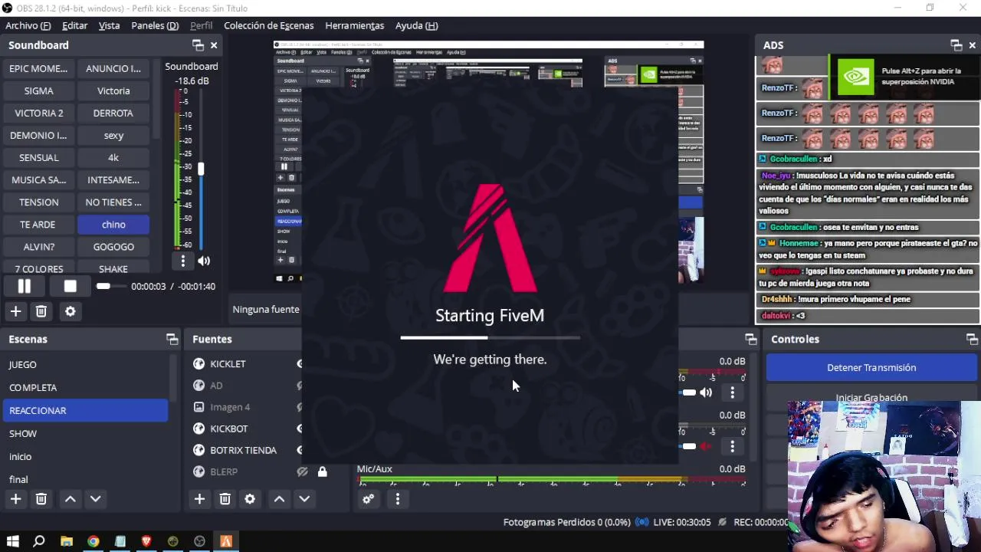The image size is (981, 552).
Task: Click LIVE: 00:30:05 status text
Action: (682, 522)
